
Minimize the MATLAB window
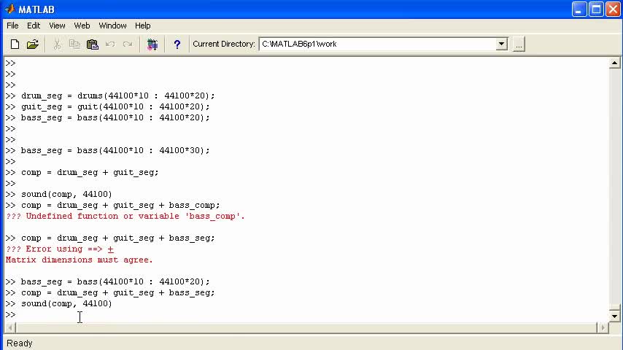tap(579, 9)
